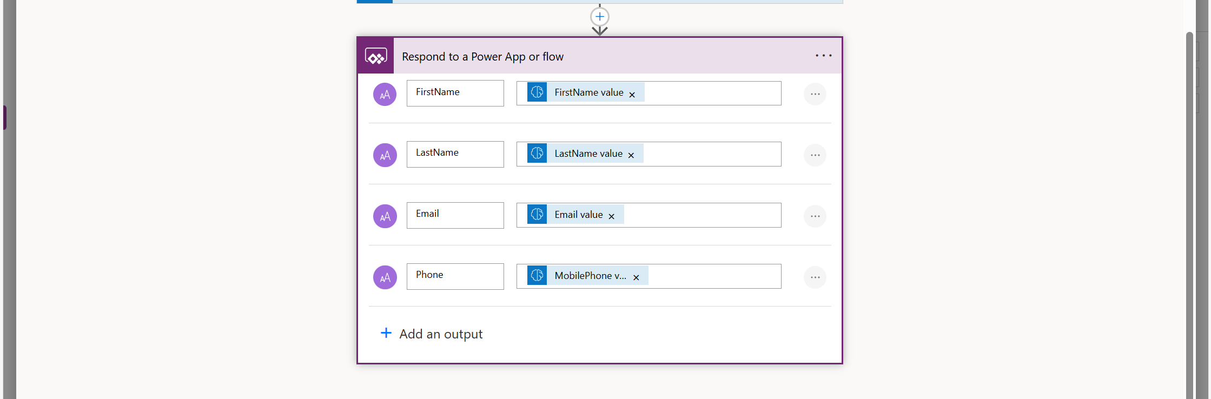Screen dimensions: 1211x399
Task: Click the text type icon beside FirstName
Action: (x=385, y=94)
